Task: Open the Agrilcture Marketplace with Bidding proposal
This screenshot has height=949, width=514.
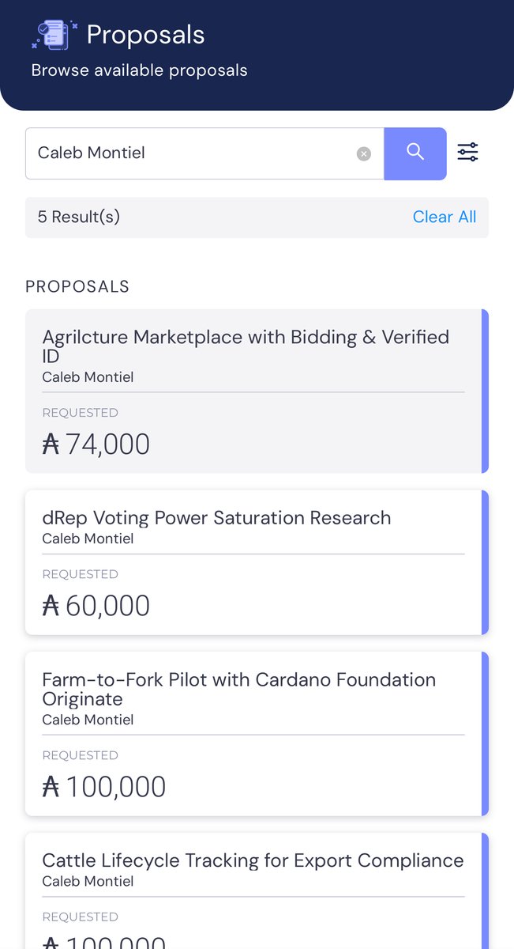Action: click(245, 346)
